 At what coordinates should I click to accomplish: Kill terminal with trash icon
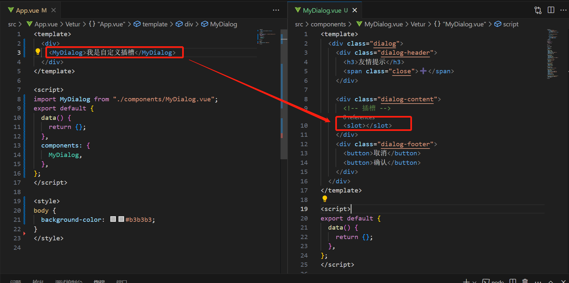[x=525, y=281]
